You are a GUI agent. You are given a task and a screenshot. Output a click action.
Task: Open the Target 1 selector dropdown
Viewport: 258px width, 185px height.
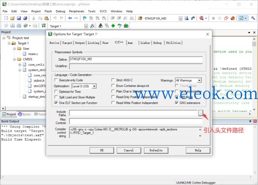point(86,26)
